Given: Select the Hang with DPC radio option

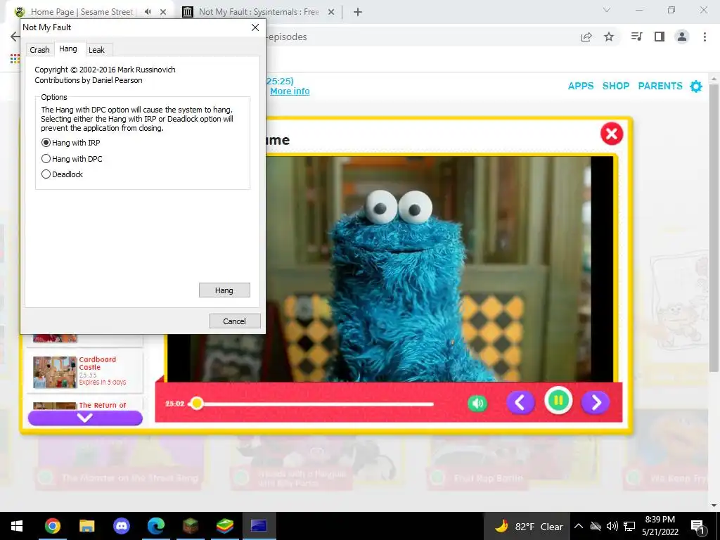Looking at the screenshot, I should (72, 159).
